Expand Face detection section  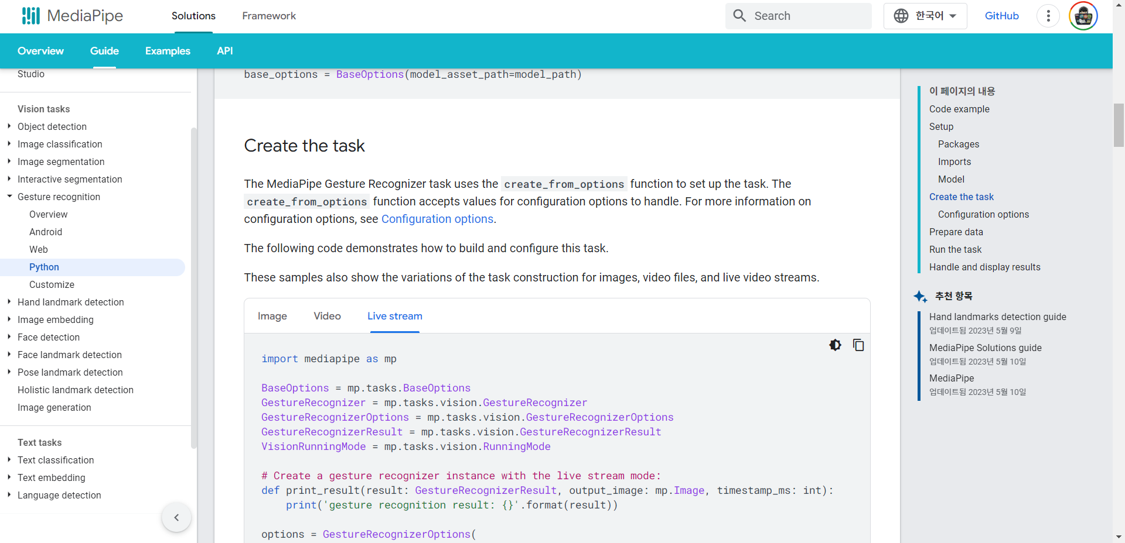[9, 336]
